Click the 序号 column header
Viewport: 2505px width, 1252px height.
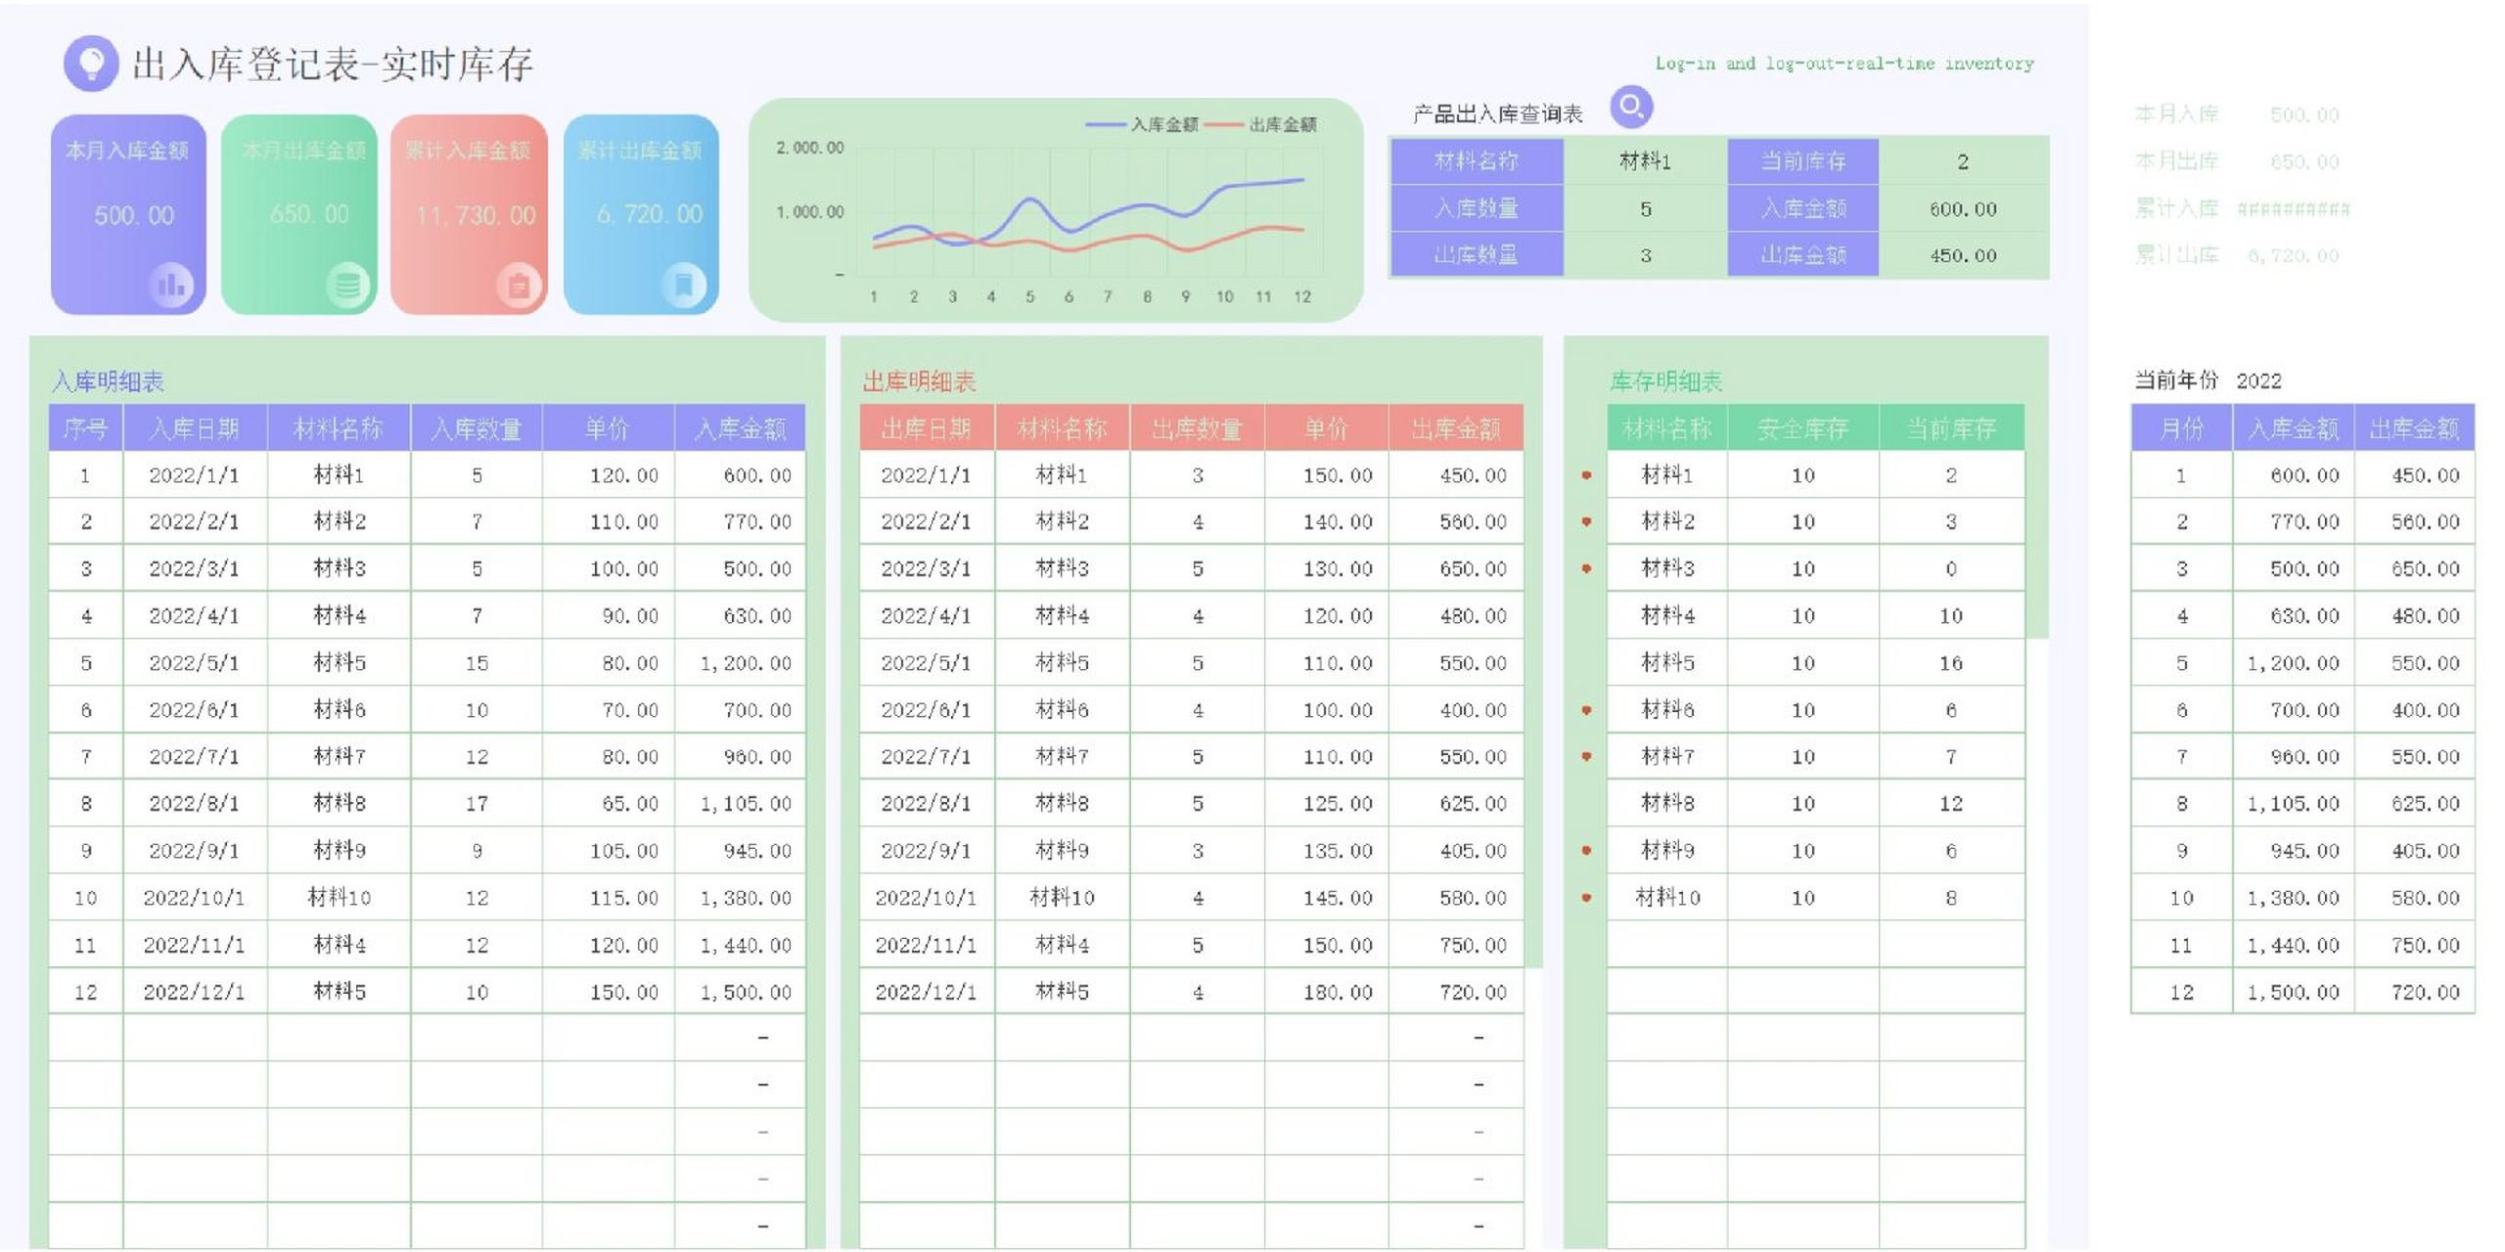pyautogui.click(x=85, y=428)
